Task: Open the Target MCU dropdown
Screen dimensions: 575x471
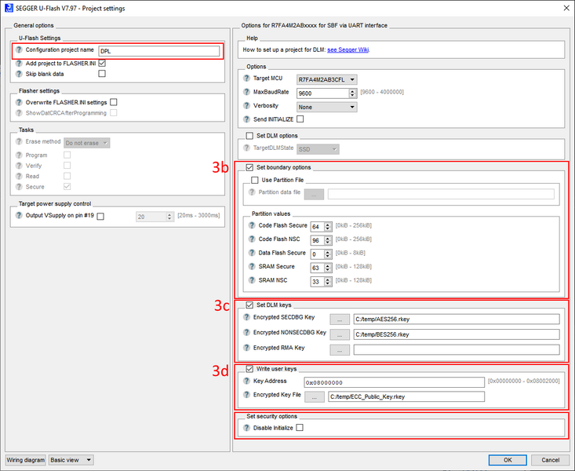Action: click(x=327, y=79)
